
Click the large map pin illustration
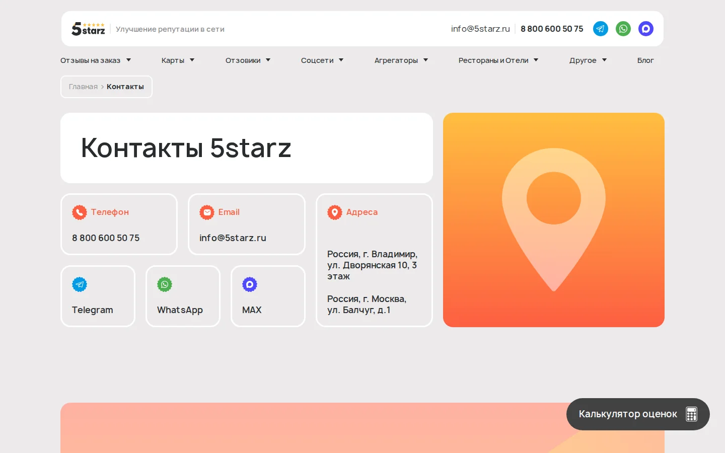coord(554,219)
